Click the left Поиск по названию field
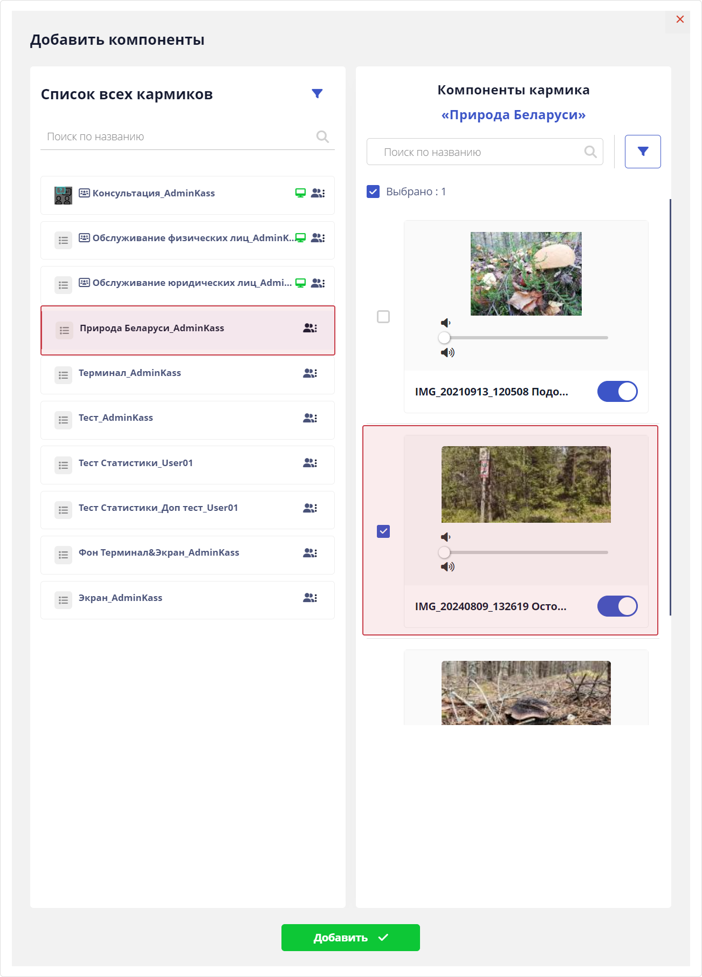The image size is (702, 977). pyautogui.click(x=178, y=137)
